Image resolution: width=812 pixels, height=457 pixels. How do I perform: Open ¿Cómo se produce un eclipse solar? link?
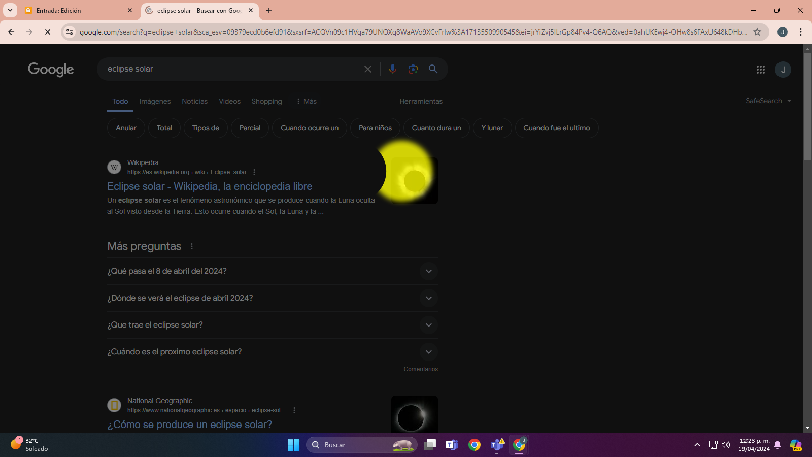[189, 425]
